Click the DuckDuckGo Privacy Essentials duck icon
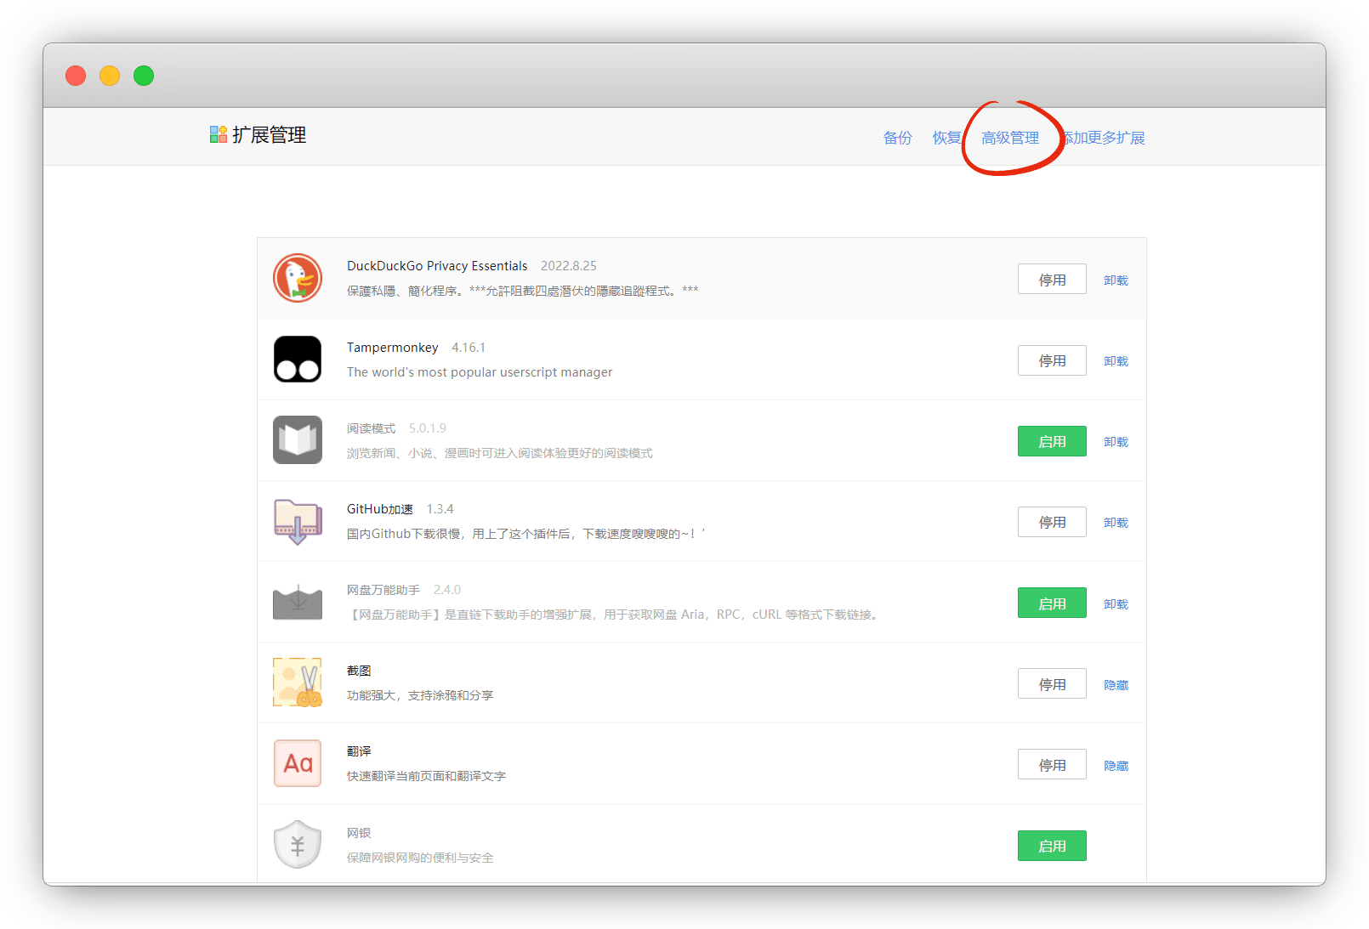The image size is (1369, 929). click(x=297, y=278)
